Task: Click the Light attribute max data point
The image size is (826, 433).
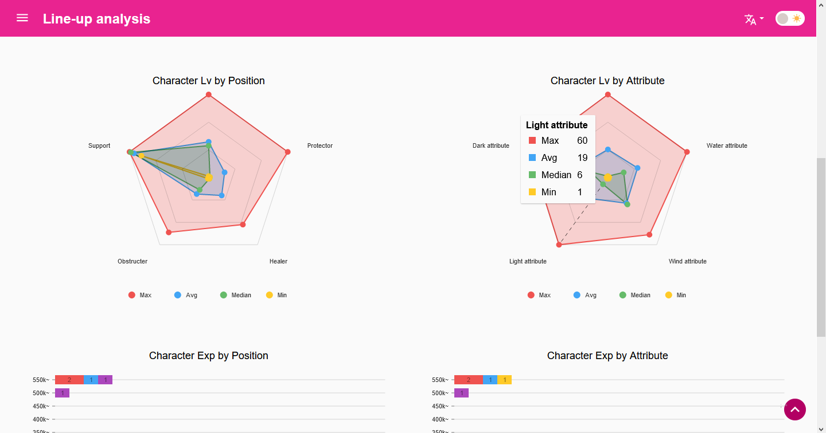Action: coord(559,245)
